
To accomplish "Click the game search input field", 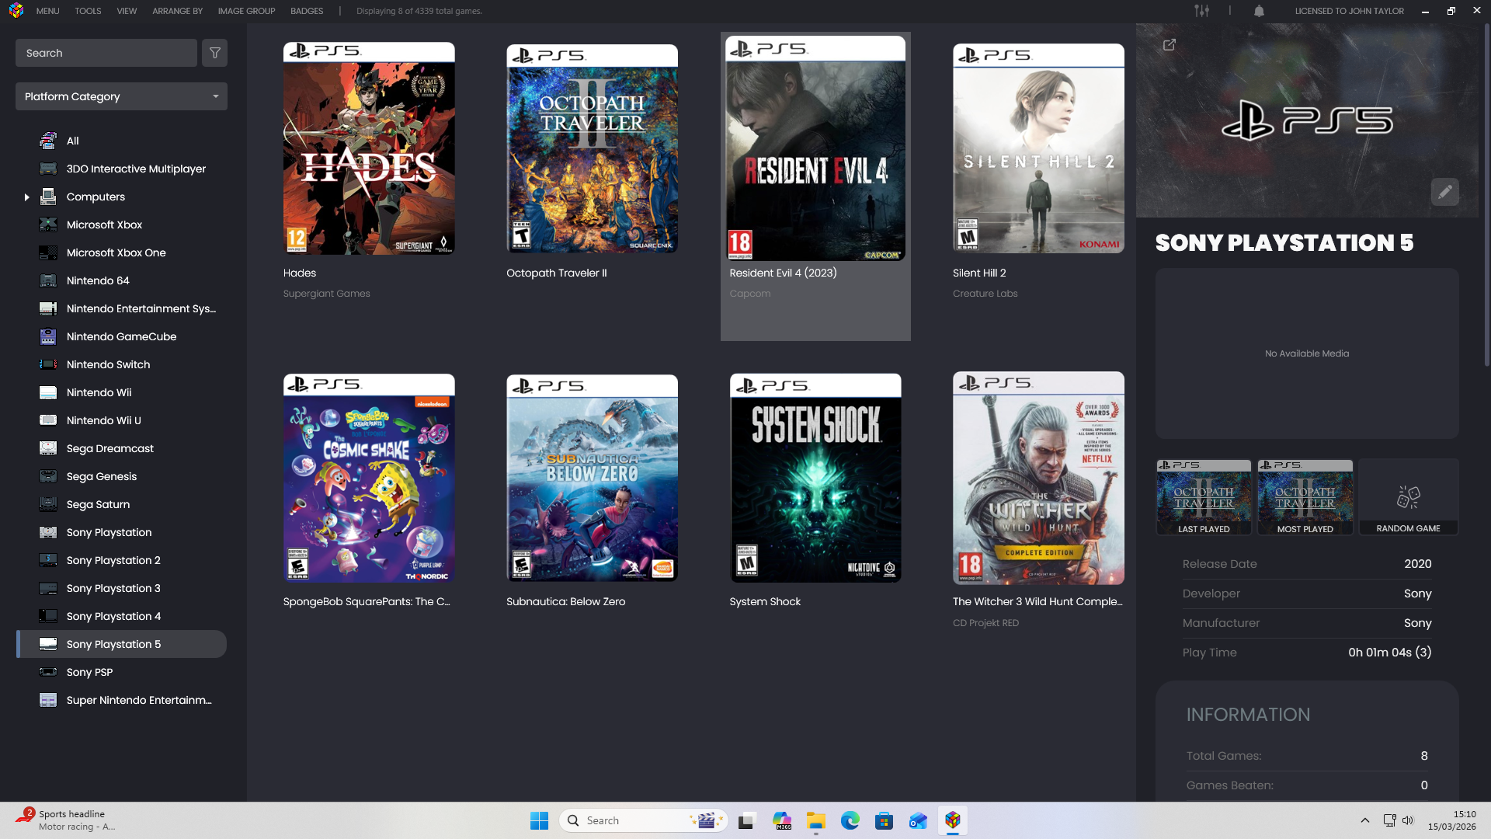I will click(x=106, y=53).
